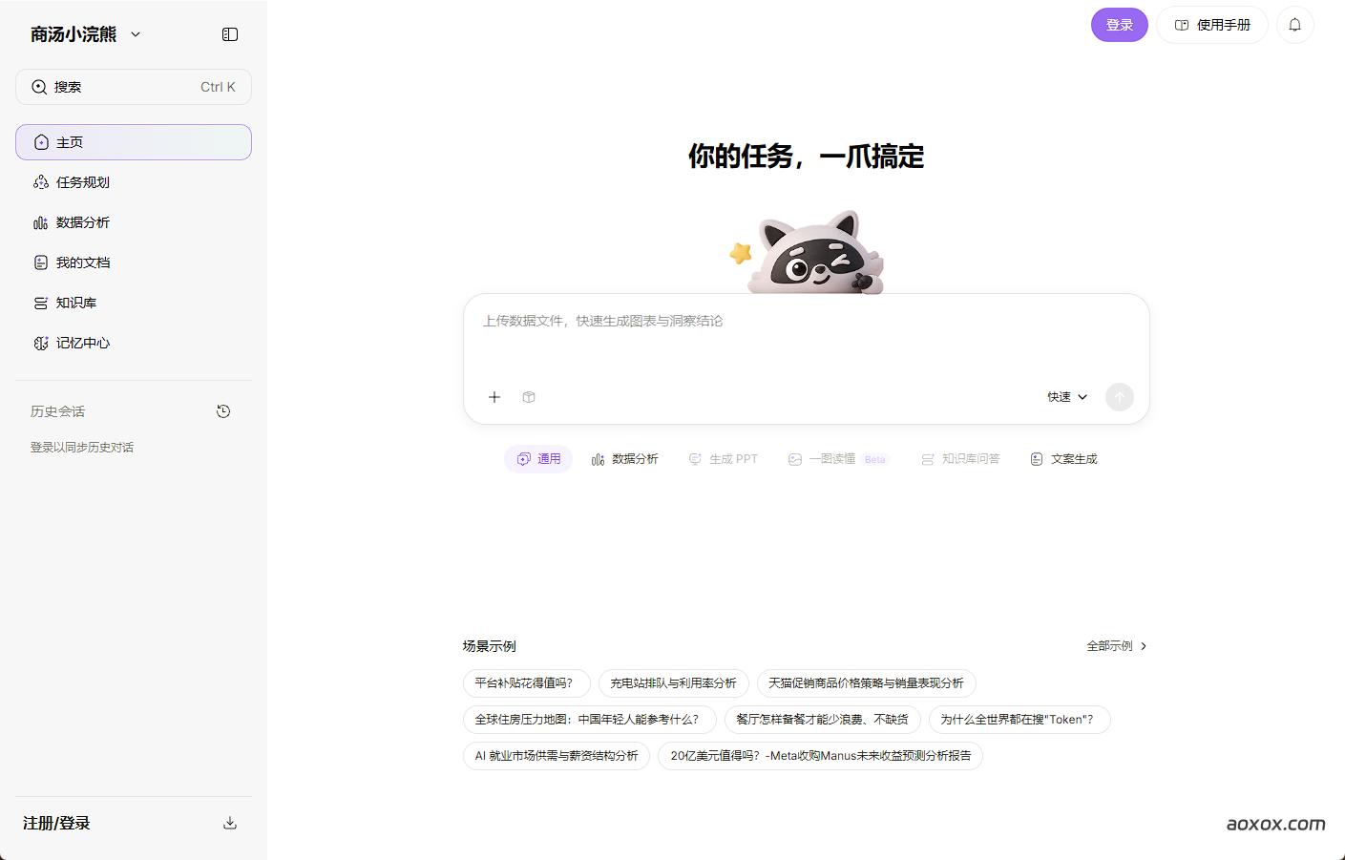Open 商汤小浣熊 dropdown menu
Image resolution: width=1345 pixels, height=860 pixels.
86,34
